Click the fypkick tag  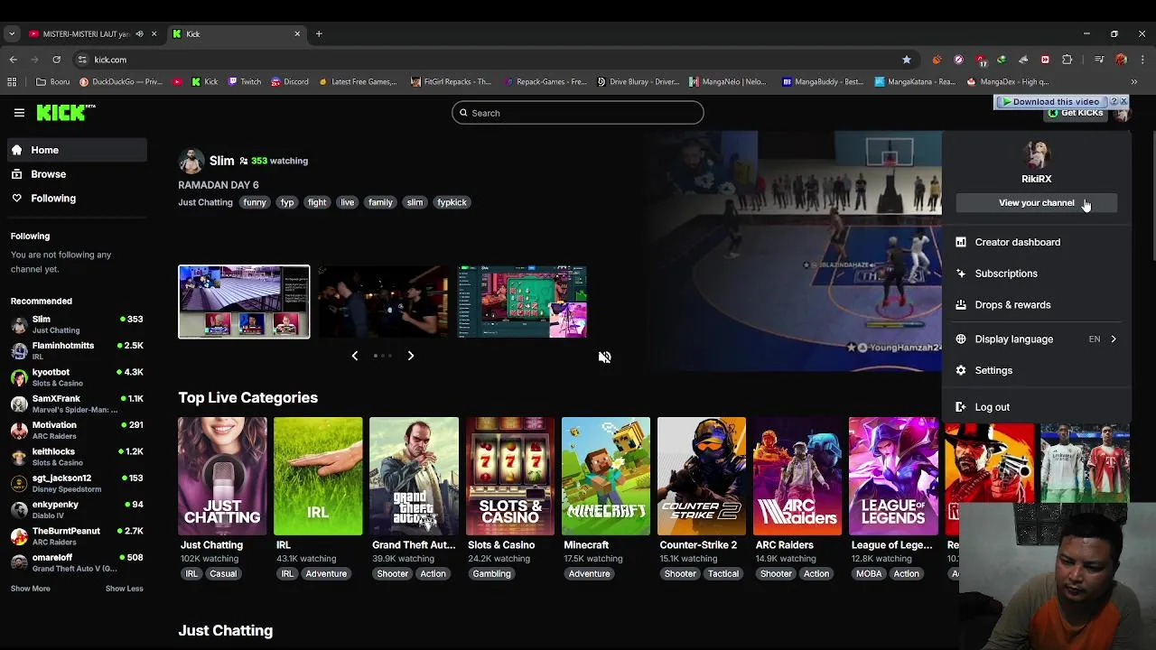[452, 202]
